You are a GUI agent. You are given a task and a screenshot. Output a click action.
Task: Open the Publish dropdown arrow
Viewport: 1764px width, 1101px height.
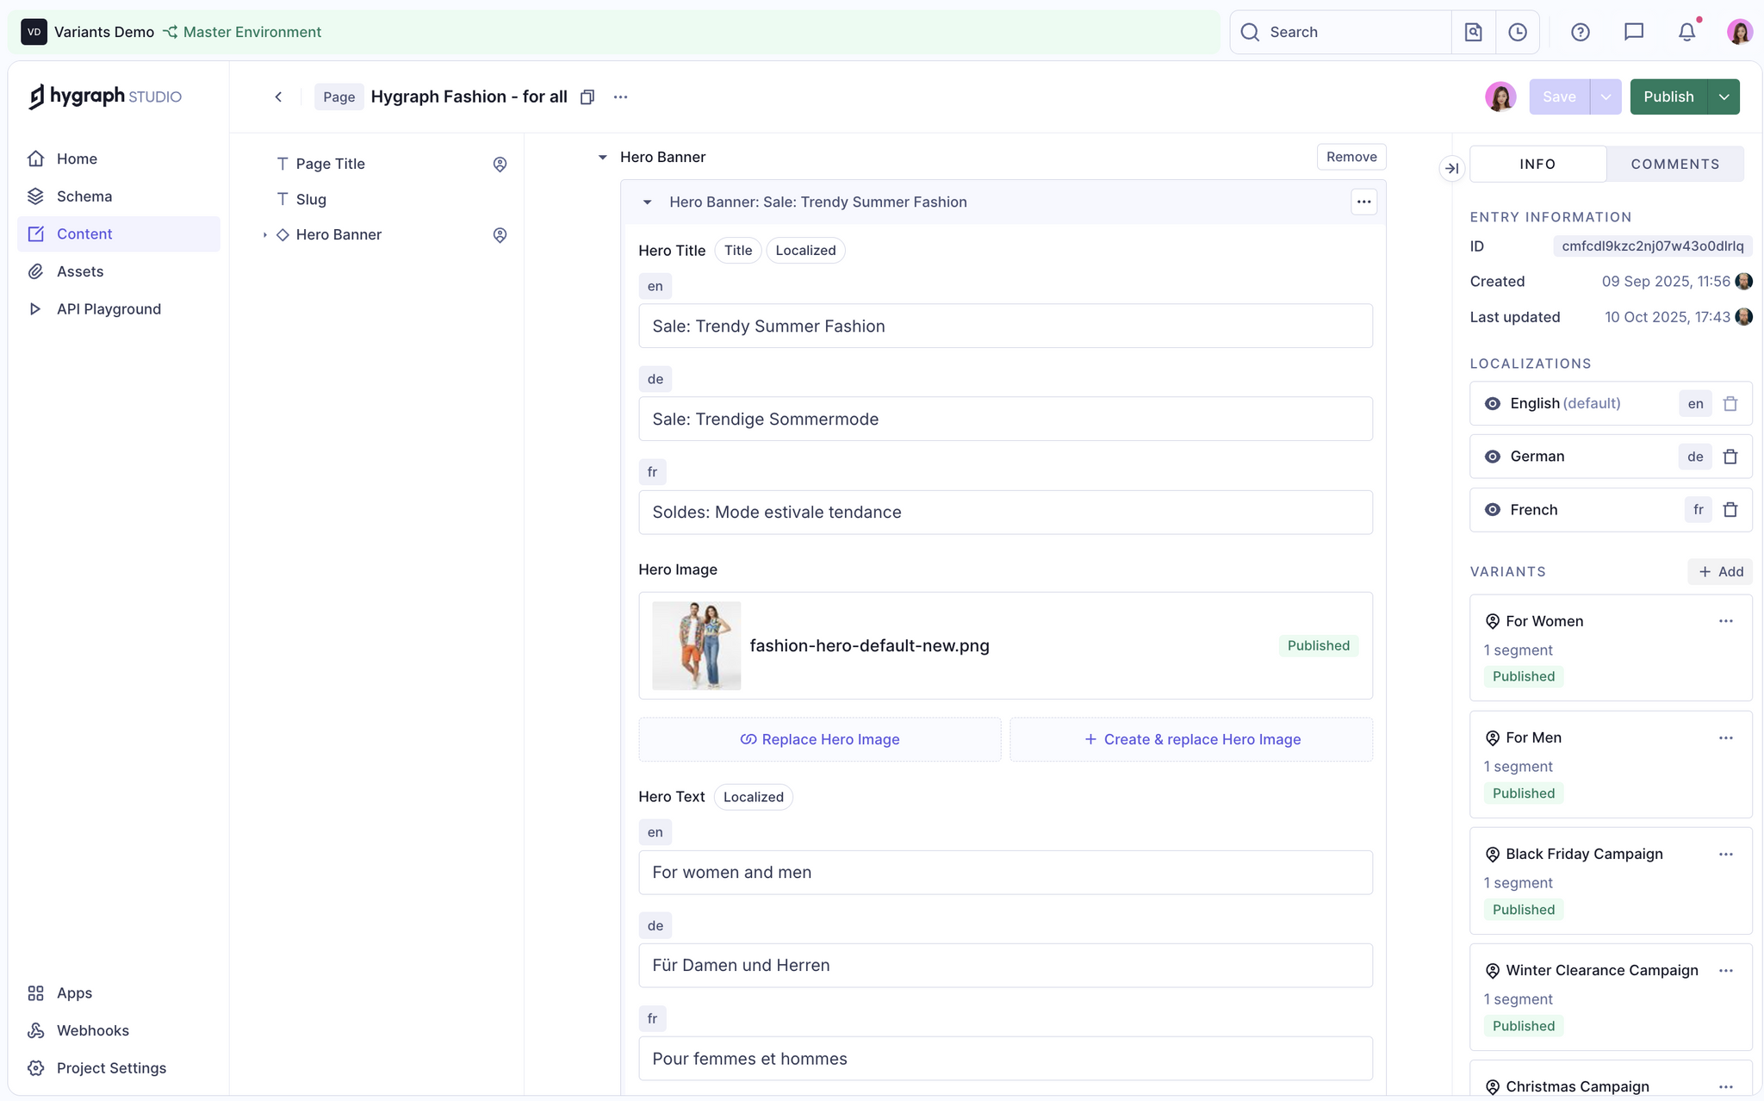pos(1723,96)
